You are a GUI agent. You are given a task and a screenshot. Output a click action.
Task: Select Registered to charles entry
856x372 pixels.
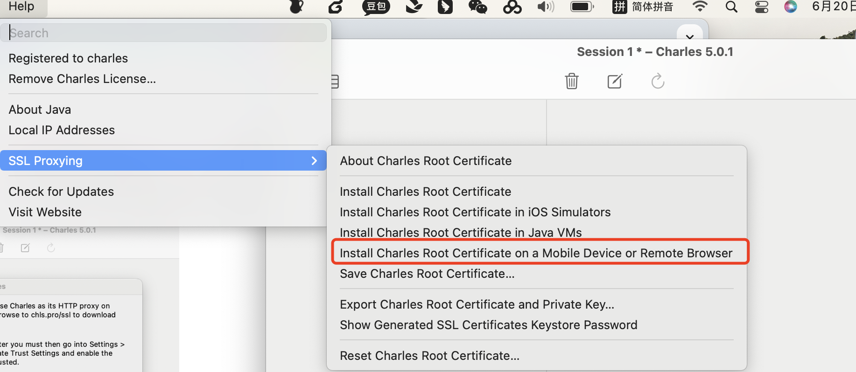tap(68, 58)
